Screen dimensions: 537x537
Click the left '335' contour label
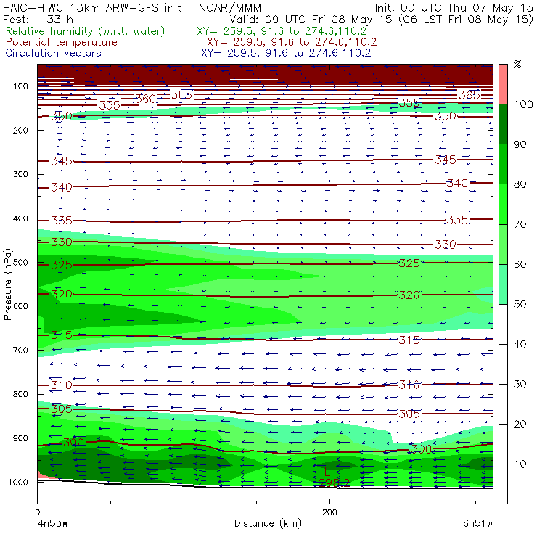[62, 220]
